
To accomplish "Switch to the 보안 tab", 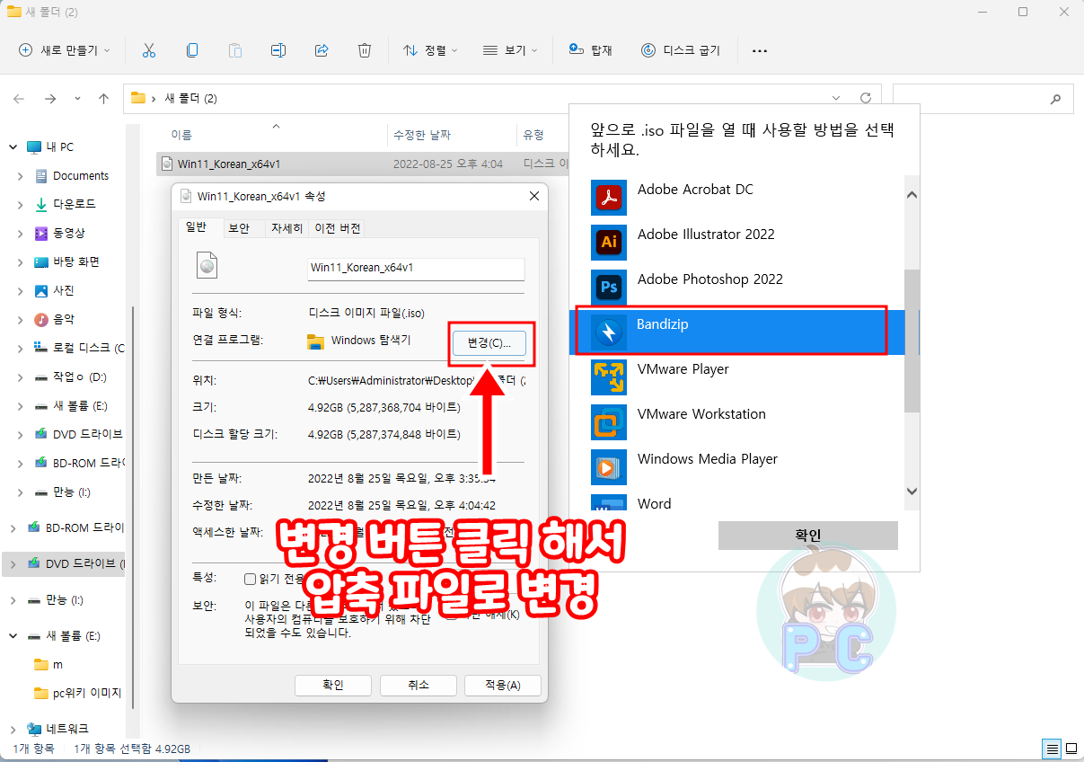I will (x=239, y=228).
